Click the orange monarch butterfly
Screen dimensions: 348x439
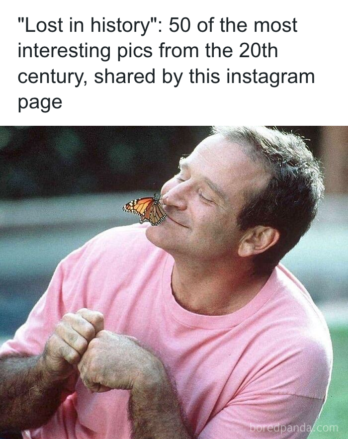tap(145, 210)
